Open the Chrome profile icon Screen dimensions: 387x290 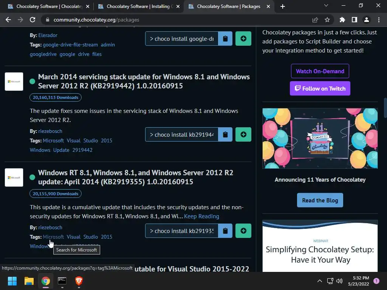(366, 20)
